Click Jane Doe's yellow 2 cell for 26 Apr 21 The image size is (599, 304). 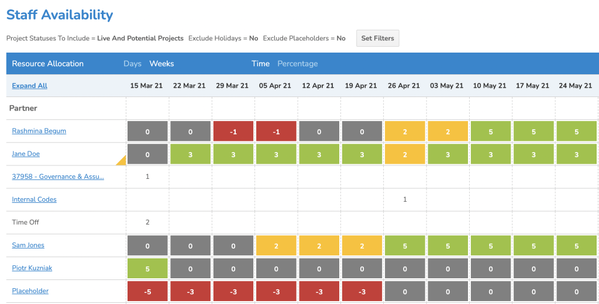405,155
